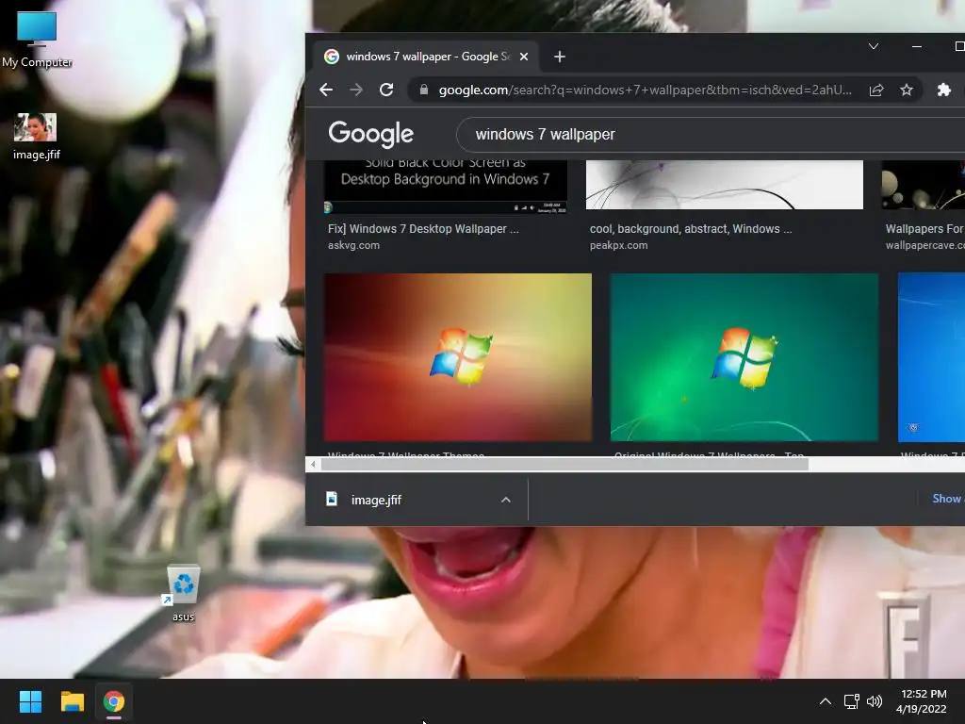
Task: Open the tab search chevron
Action: coord(874,46)
